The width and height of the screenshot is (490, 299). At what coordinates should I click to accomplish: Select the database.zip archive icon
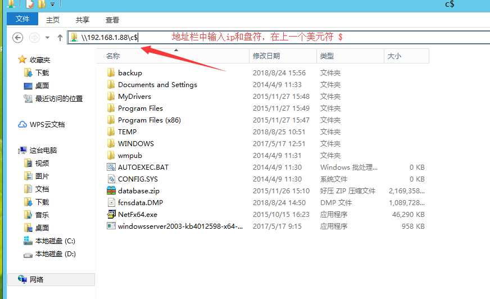111,191
